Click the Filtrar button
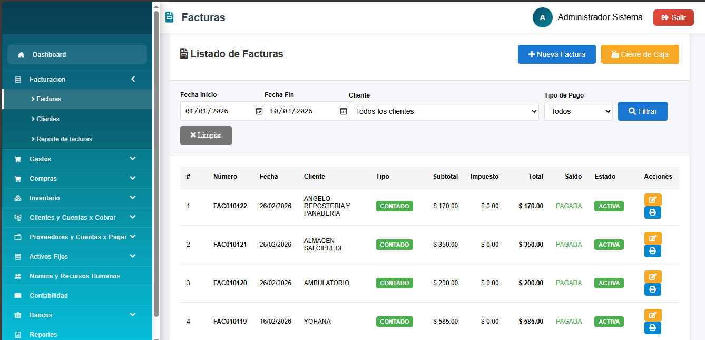This screenshot has width=705, height=340. click(642, 111)
